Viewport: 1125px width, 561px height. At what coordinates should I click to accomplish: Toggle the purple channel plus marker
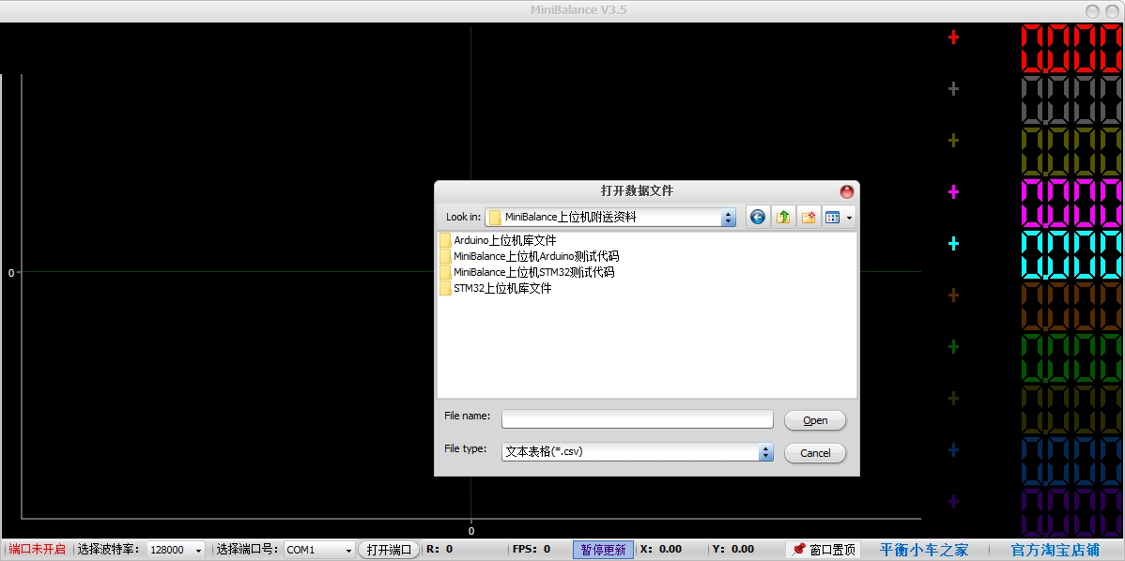tap(953, 502)
